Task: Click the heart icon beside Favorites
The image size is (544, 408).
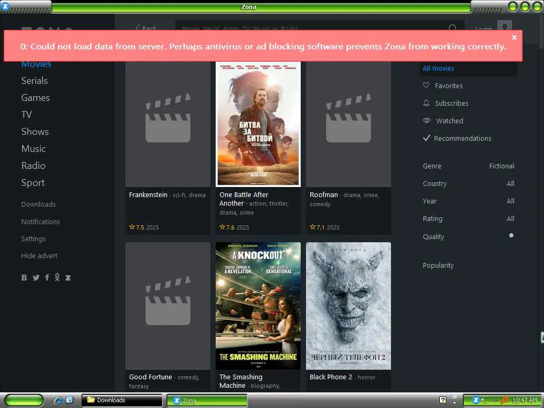Action: coord(426,86)
